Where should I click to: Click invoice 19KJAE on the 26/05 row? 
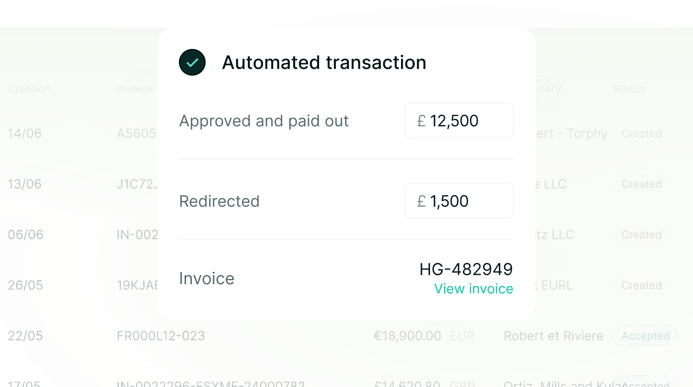coord(138,285)
